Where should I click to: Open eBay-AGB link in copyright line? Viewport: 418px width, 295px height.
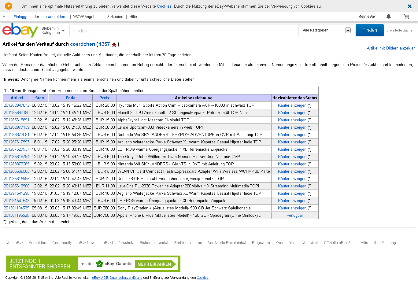100,278
